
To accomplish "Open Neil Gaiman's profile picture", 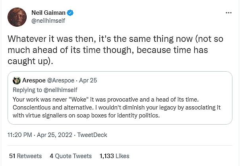I will coord(17,17).
